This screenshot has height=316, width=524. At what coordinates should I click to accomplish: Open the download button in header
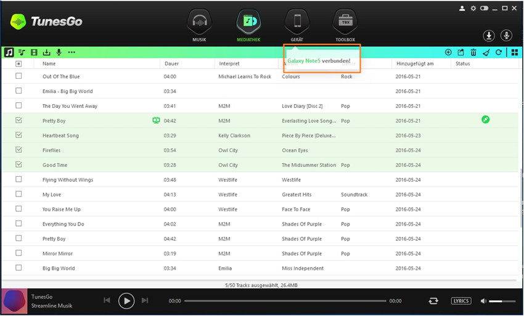click(489, 35)
